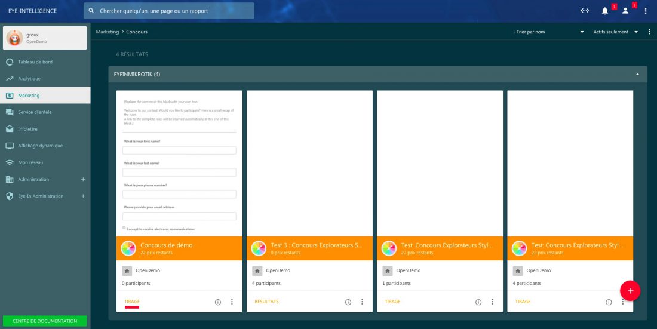Click RÉSULTATS on the Test 3 card

tap(266, 302)
